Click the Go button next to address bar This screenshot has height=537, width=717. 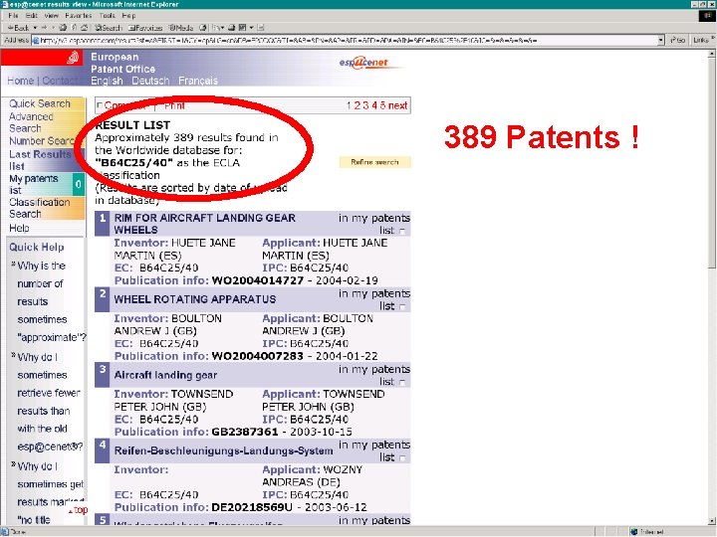point(677,40)
